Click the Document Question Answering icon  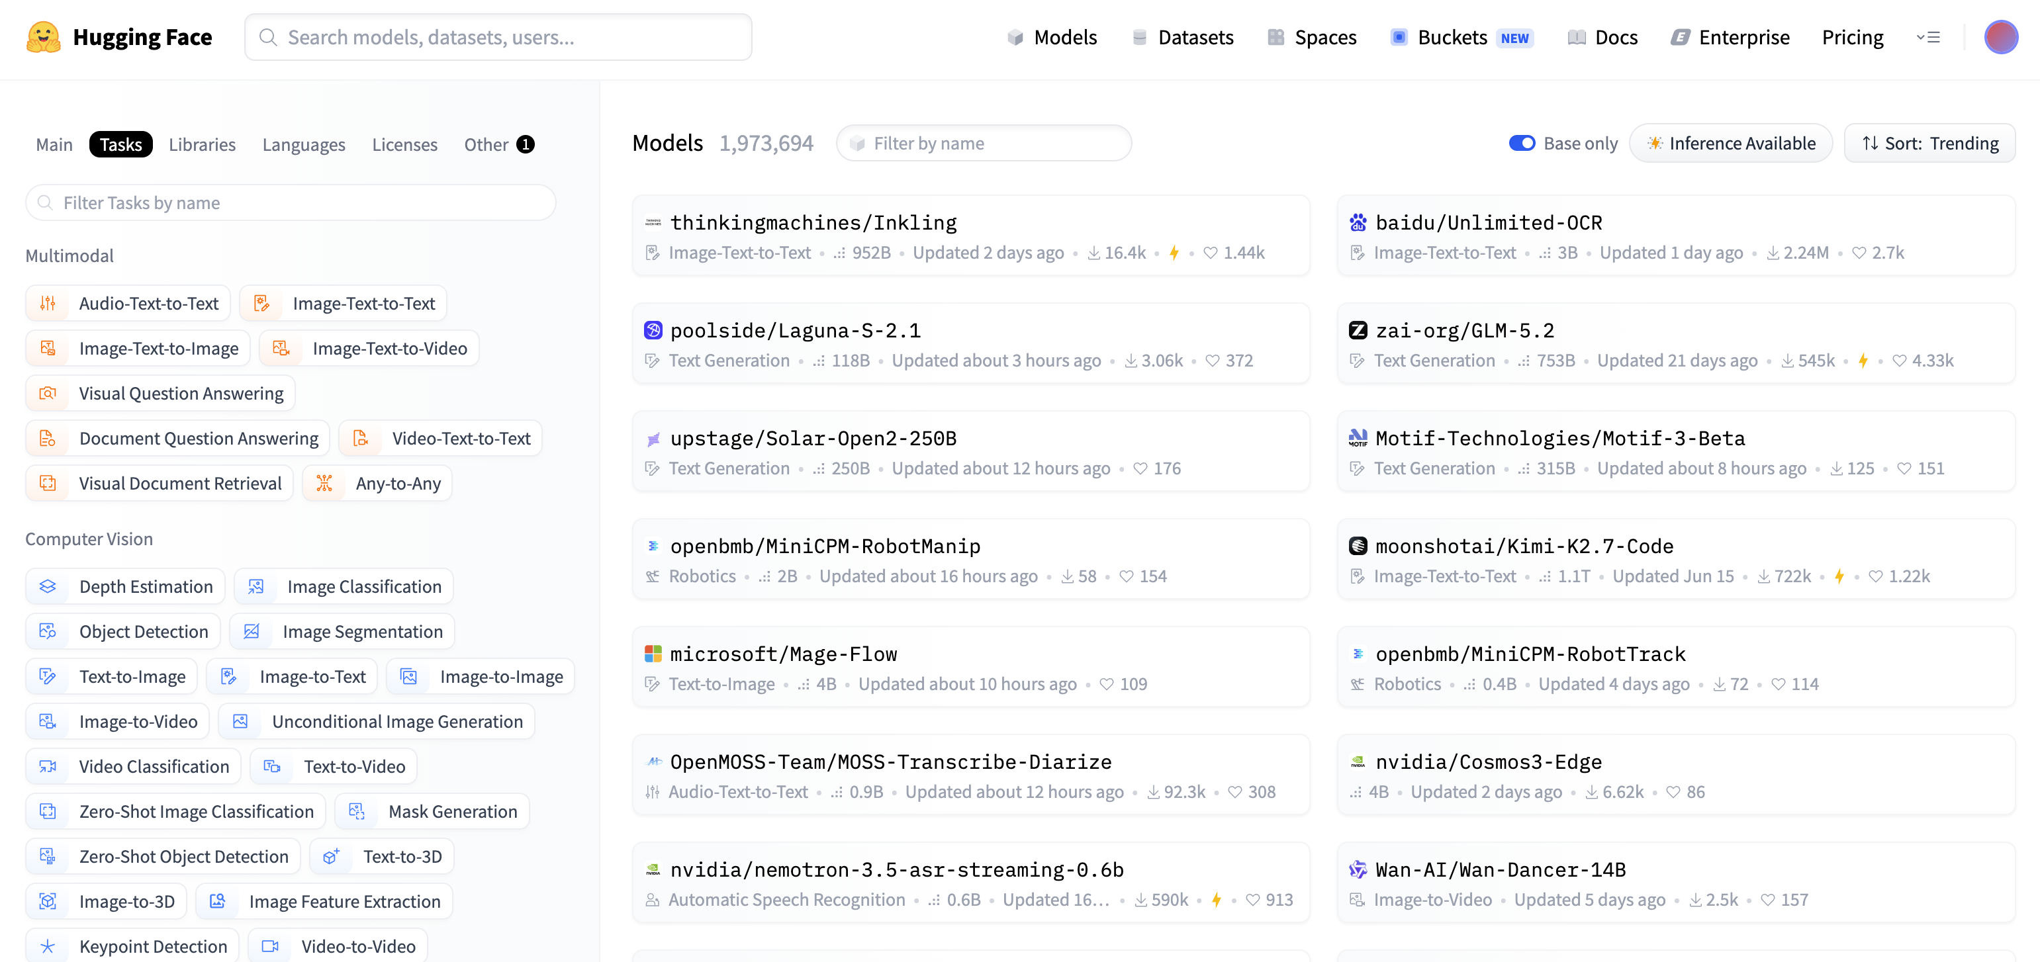pyautogui.click(x=48, y=439)
